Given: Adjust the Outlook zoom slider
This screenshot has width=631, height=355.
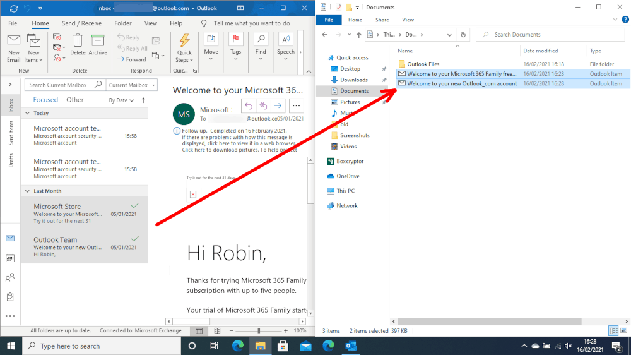Looking at the screenshot, I should pos(258,331).
